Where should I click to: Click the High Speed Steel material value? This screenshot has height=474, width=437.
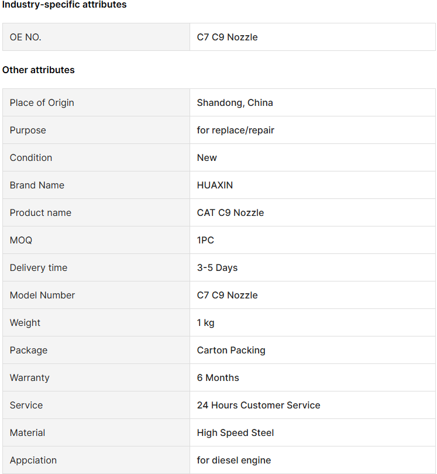(x=235, y=433)
